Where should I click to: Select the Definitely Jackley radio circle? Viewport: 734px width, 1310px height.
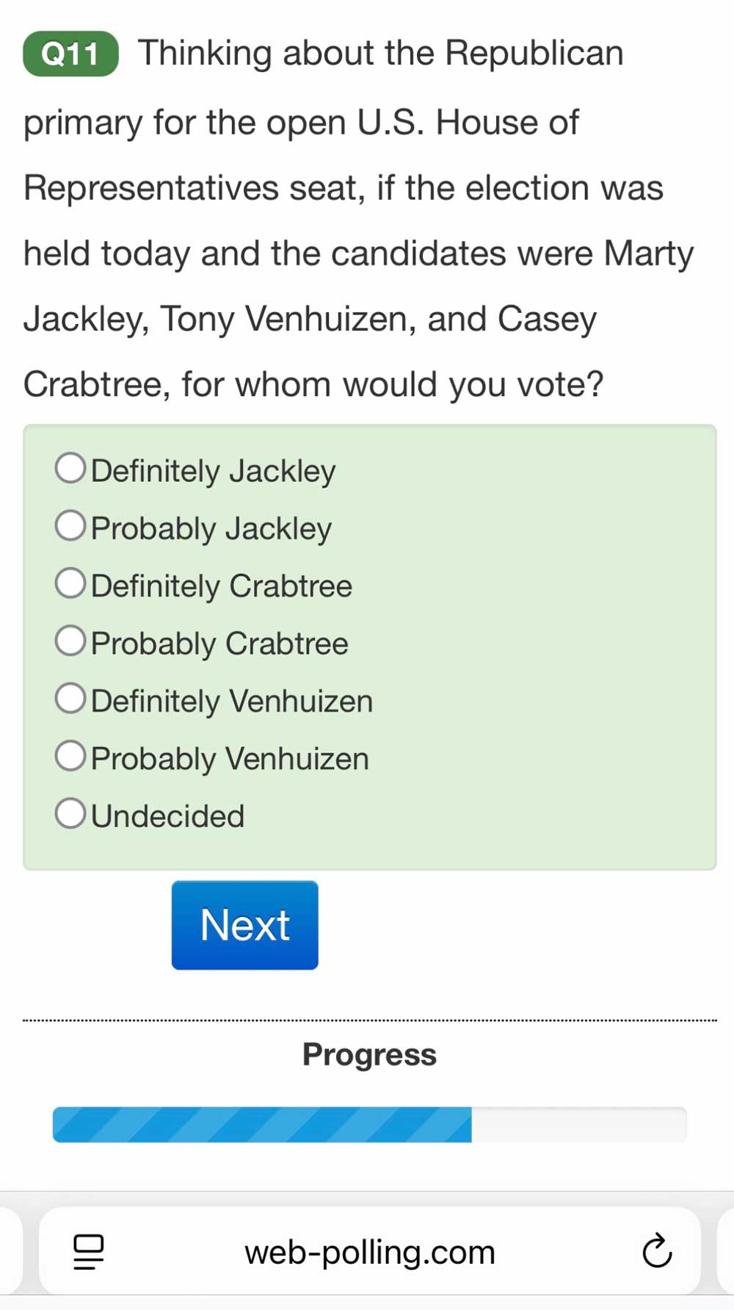[70, 468]
